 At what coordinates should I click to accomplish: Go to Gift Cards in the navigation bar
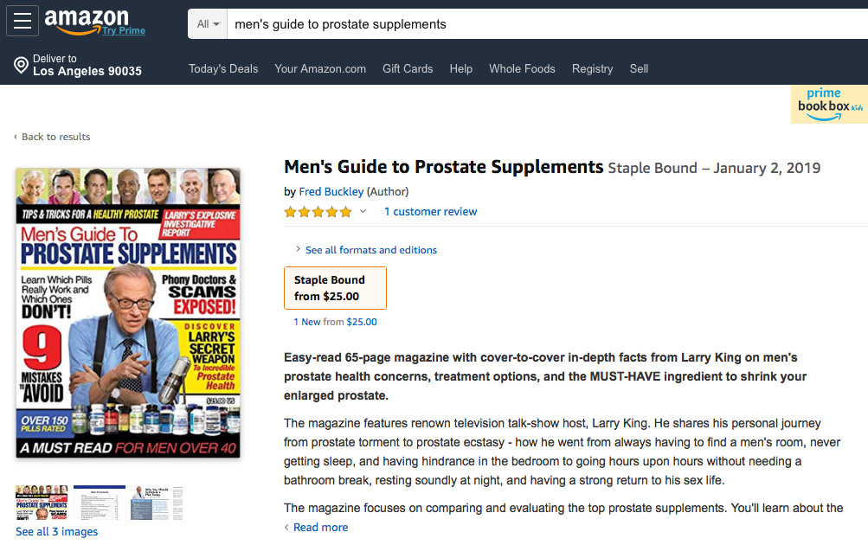408,68
